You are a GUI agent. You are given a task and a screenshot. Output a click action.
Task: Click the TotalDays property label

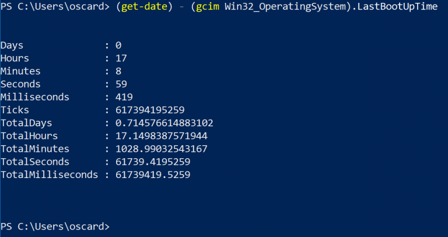26,124
